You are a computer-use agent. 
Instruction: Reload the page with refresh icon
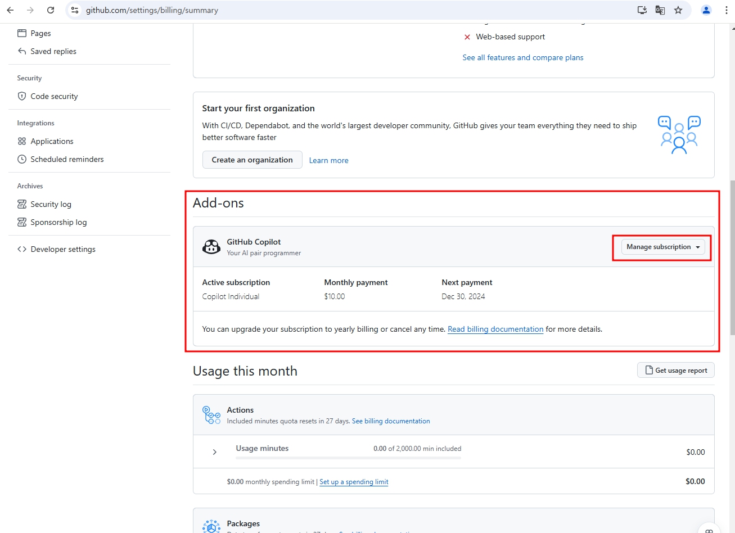[x=51, y=10]
